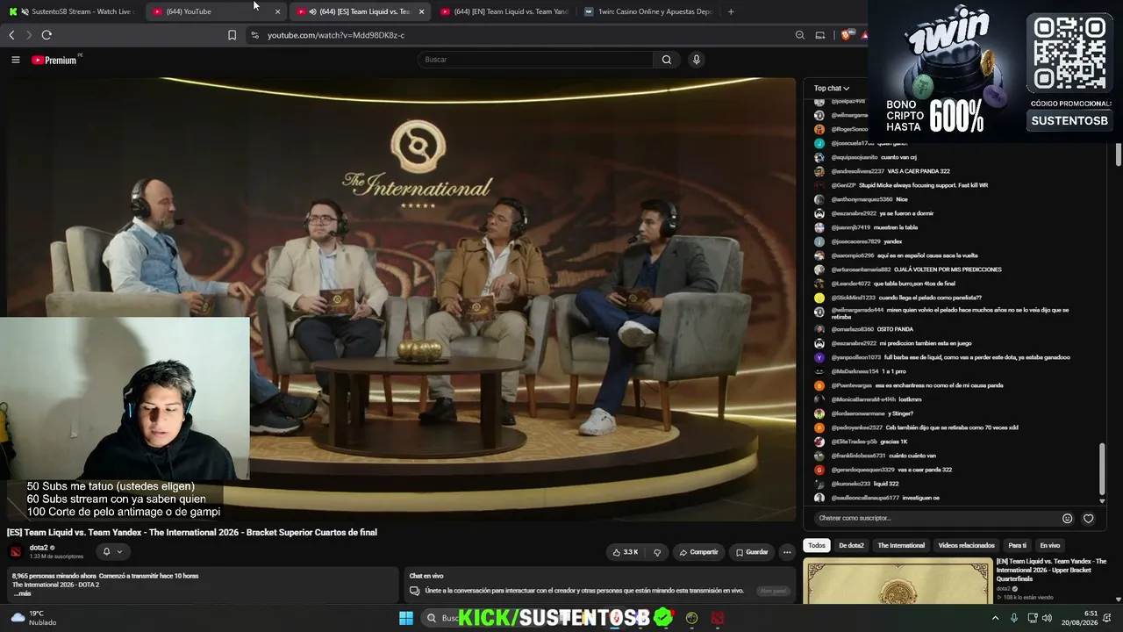Show hidden system tray icons
The width and height of the screenshot is (1123, 632).
[x=995, y=618]
